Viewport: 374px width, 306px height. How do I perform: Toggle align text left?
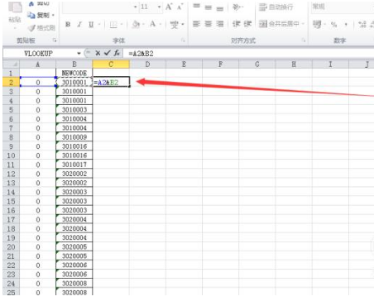[196, 24]
